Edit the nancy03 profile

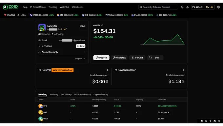click(x=83, y=26)
